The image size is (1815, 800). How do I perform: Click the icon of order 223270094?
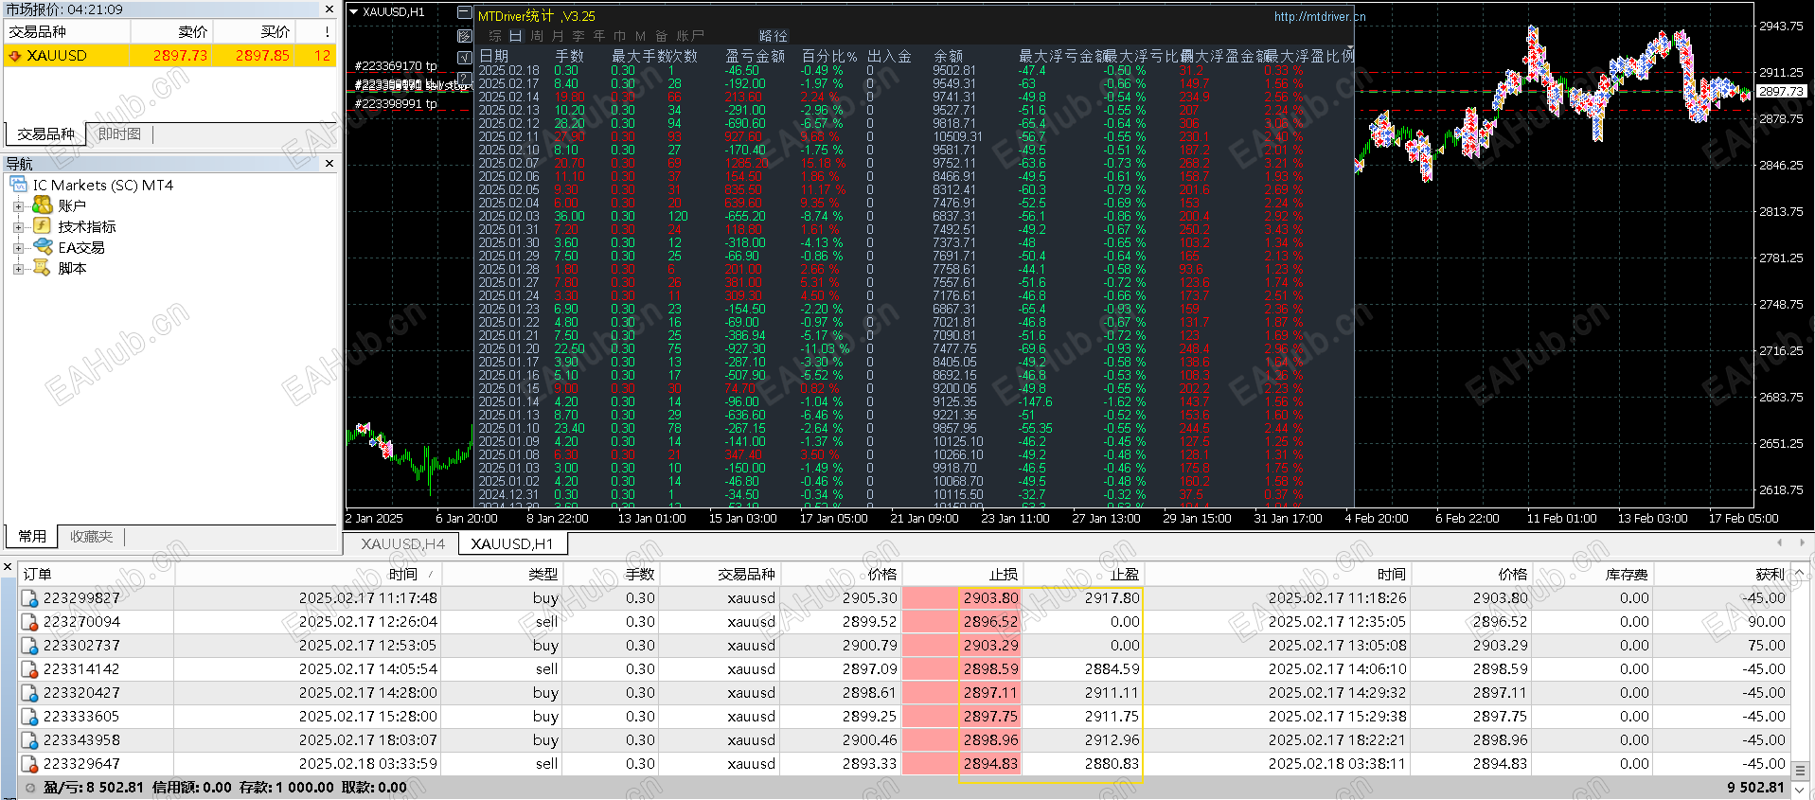click(30, 622)
